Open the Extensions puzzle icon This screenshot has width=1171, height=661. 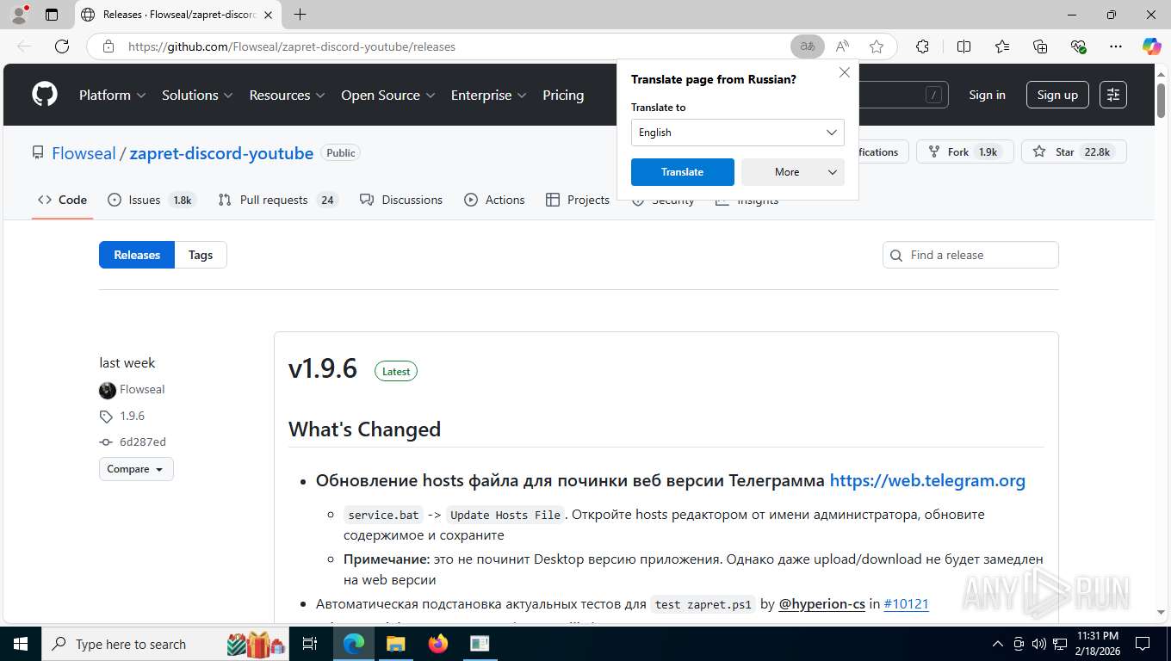click(922, 46)
